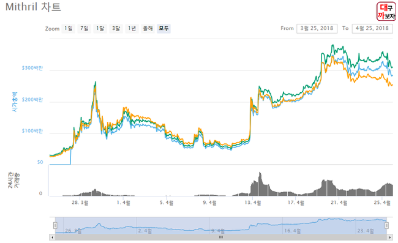Click the navigator scrollbar left arrow
This screenshot has width=398, height=243.
click(52, 237)
